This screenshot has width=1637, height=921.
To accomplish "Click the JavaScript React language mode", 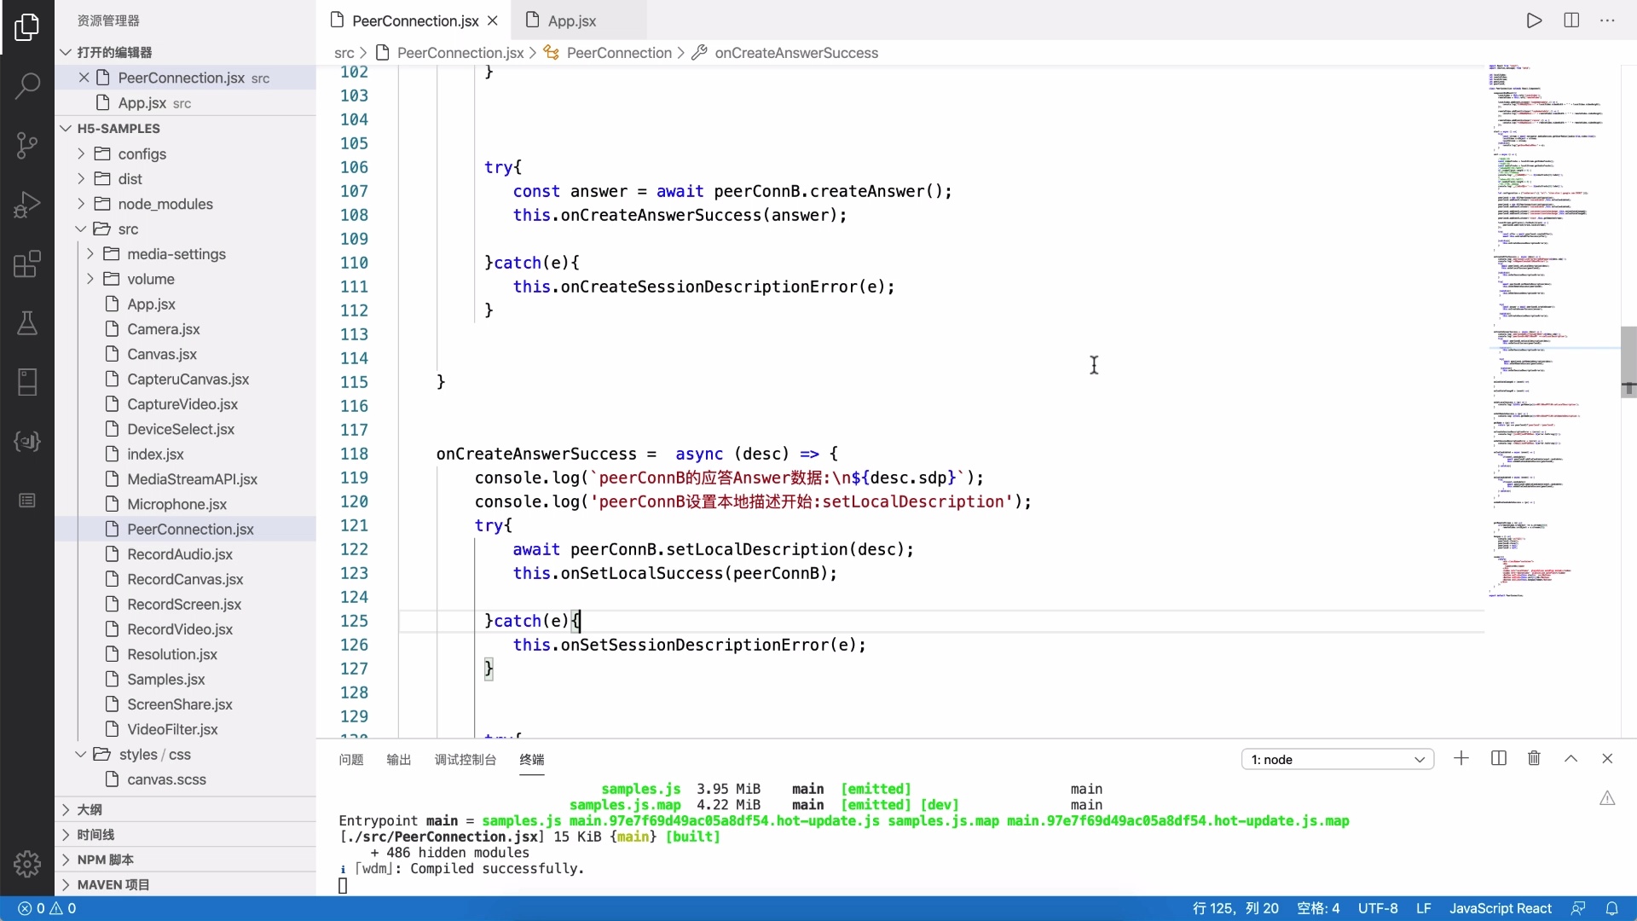I will [x=1500, y=908].
